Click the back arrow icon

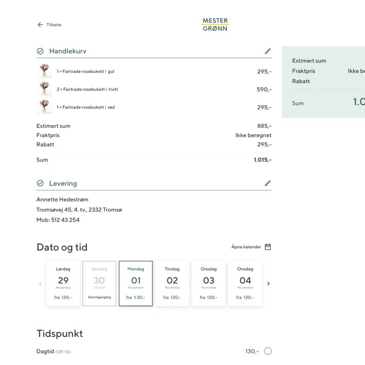(x=40, y=25)
